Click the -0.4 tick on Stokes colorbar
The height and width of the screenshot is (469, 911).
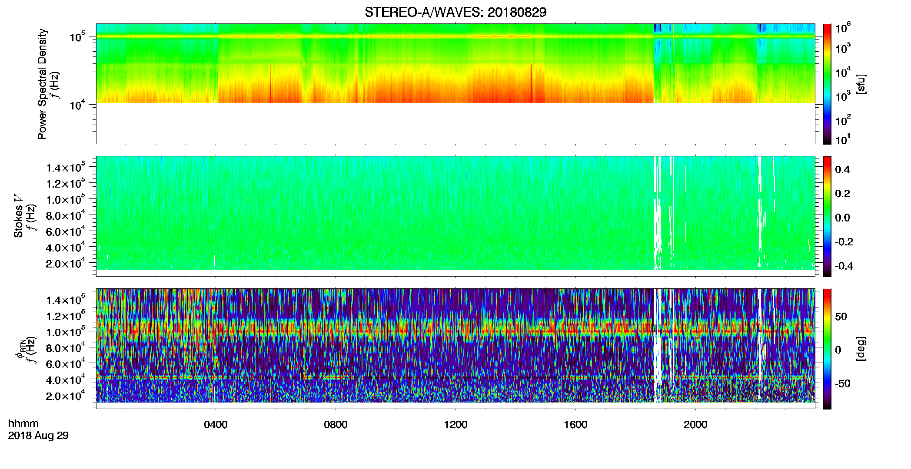(x=844, y=266)
